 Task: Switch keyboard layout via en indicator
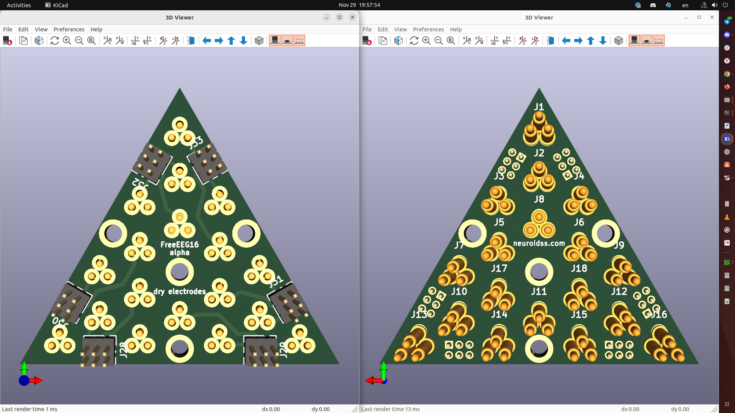685,5
